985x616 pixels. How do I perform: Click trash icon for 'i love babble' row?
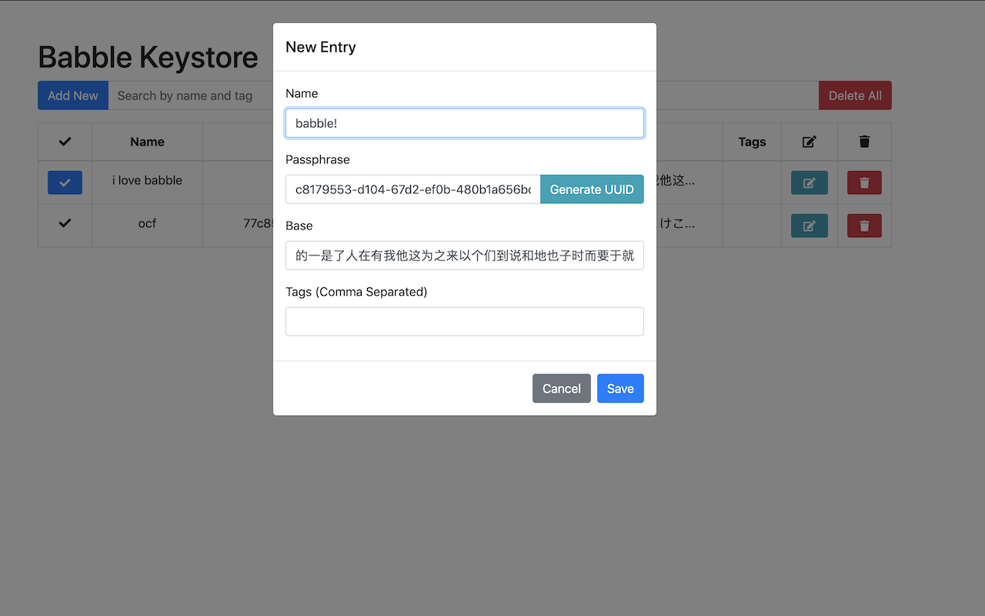tap(864, 183)
